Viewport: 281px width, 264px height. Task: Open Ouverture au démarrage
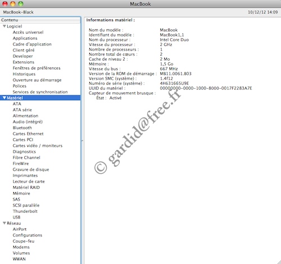pyautogui.click(x=37, y=80)
